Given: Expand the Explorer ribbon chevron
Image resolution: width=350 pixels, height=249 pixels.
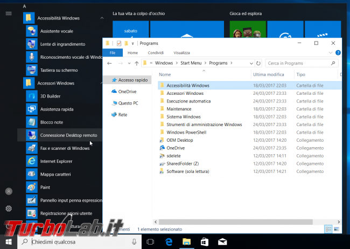Looking at the screenshot, I should (x=331, y=53).
